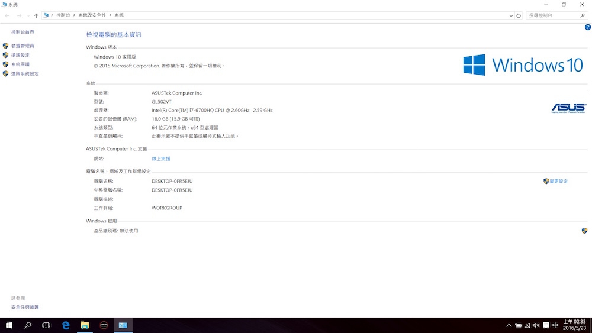
Task: Expand chevron after 系統及安全性 in breadcrumb
Action: tap(110, 15)
